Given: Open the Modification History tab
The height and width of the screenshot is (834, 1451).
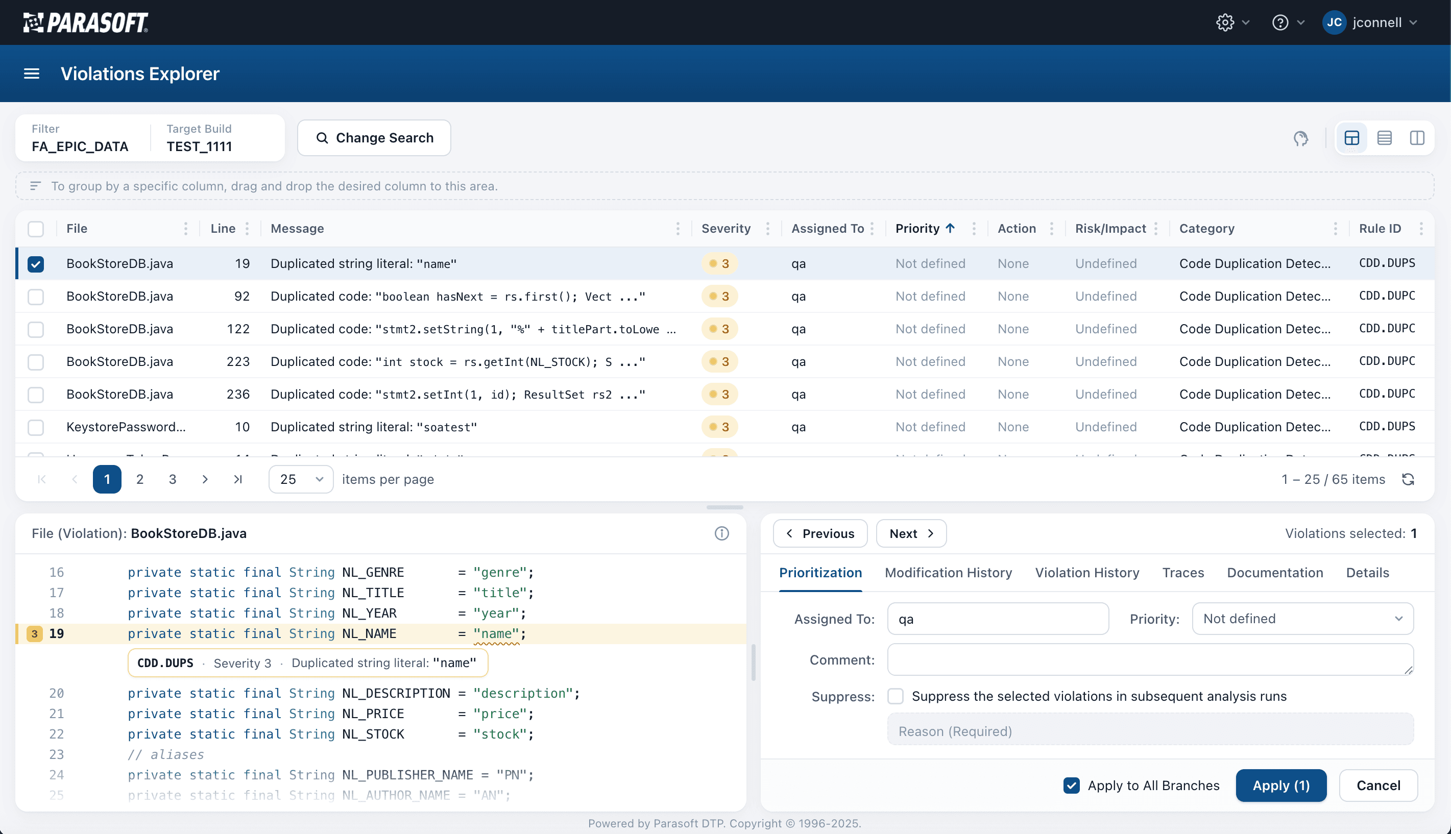Looking at the screenshot, I should 948,573.
